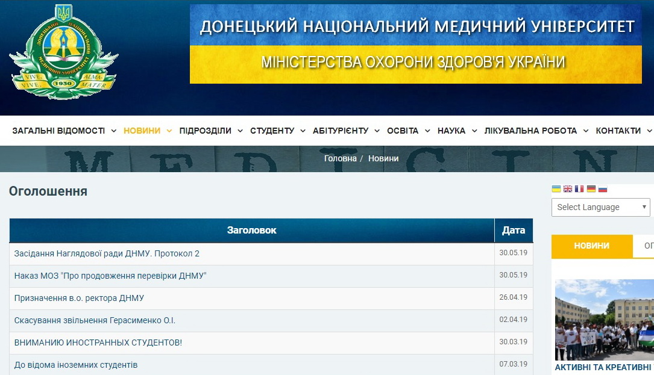The width and height of the screenshot is (654, 375).
Task: Open Скасування звільнення Герасименко О.І. link
Action: [x=95, y=320]
